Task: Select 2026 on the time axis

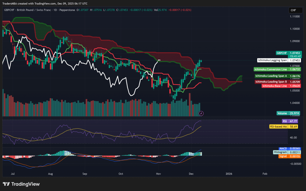Action: tap(229, 174)
